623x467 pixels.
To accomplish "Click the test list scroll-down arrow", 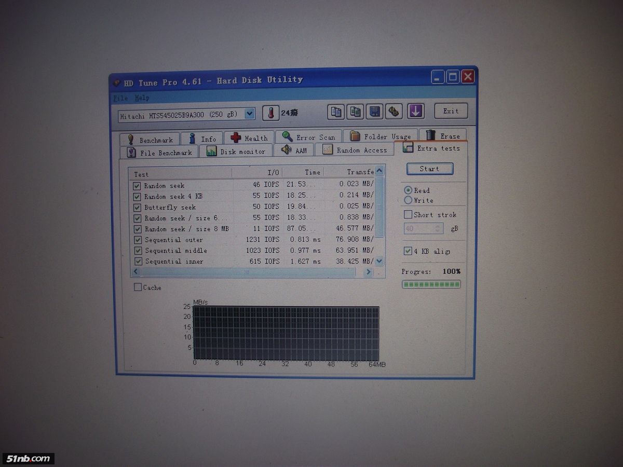I will point(380,261).
